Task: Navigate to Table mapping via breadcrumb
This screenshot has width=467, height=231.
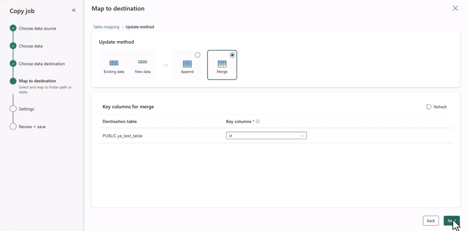Action: [106, 27]
